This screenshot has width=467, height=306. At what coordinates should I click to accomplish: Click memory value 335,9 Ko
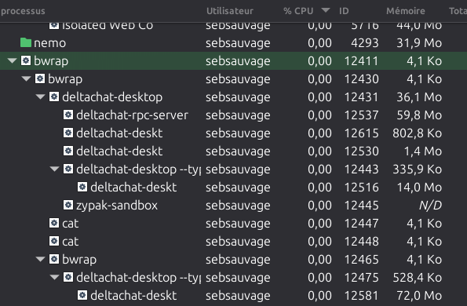pos(417,169)
